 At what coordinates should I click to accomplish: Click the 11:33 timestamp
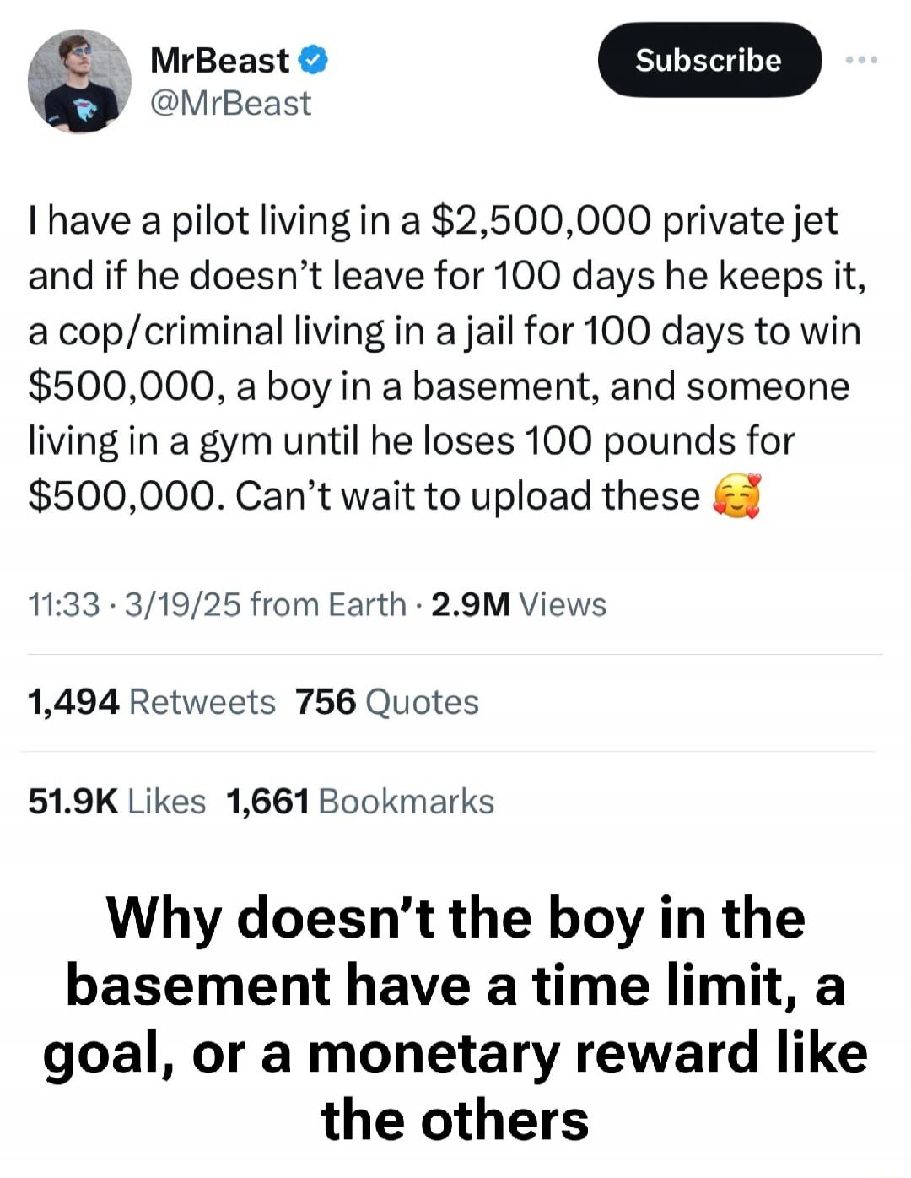pyautogui.click(x=64, y=605)
